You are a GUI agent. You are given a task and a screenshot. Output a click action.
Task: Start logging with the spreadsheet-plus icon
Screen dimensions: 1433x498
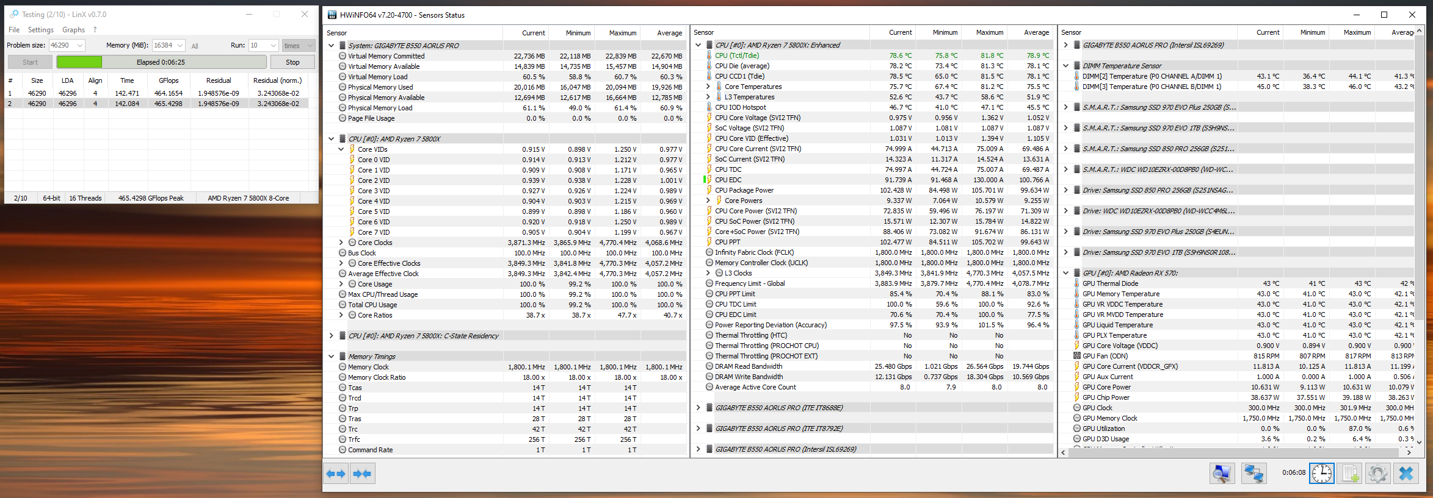coord(1350,474)
